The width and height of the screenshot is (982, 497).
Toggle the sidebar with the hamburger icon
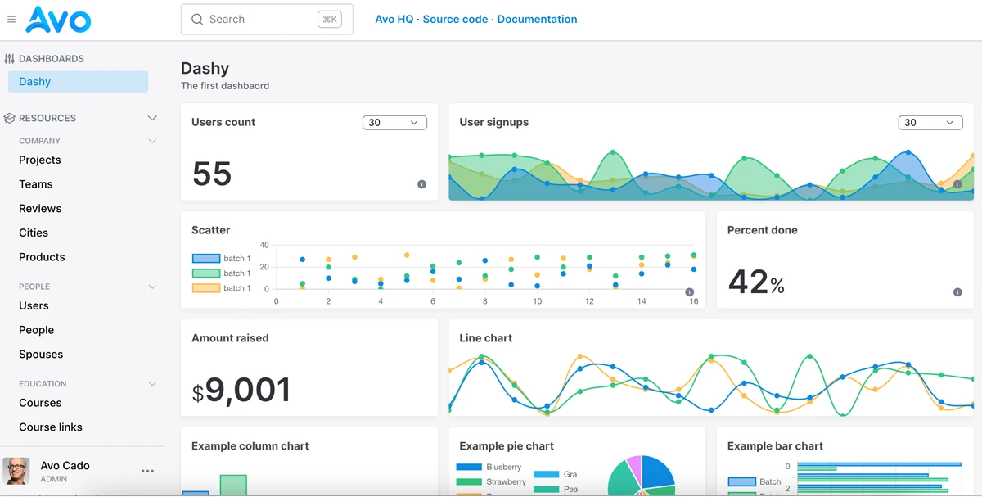(11, 19)
